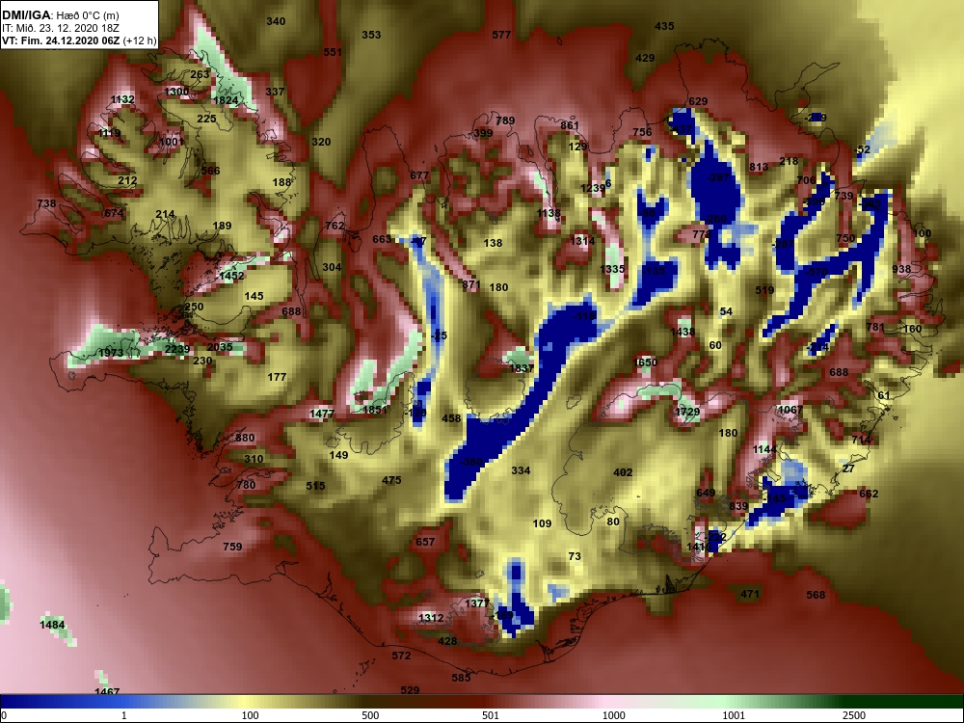Click the map value '880'
The width and height of the screenshot is (964, 723).
pos(245,439)
